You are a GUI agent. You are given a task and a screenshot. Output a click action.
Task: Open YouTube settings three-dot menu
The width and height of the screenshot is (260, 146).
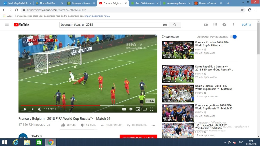233,25
